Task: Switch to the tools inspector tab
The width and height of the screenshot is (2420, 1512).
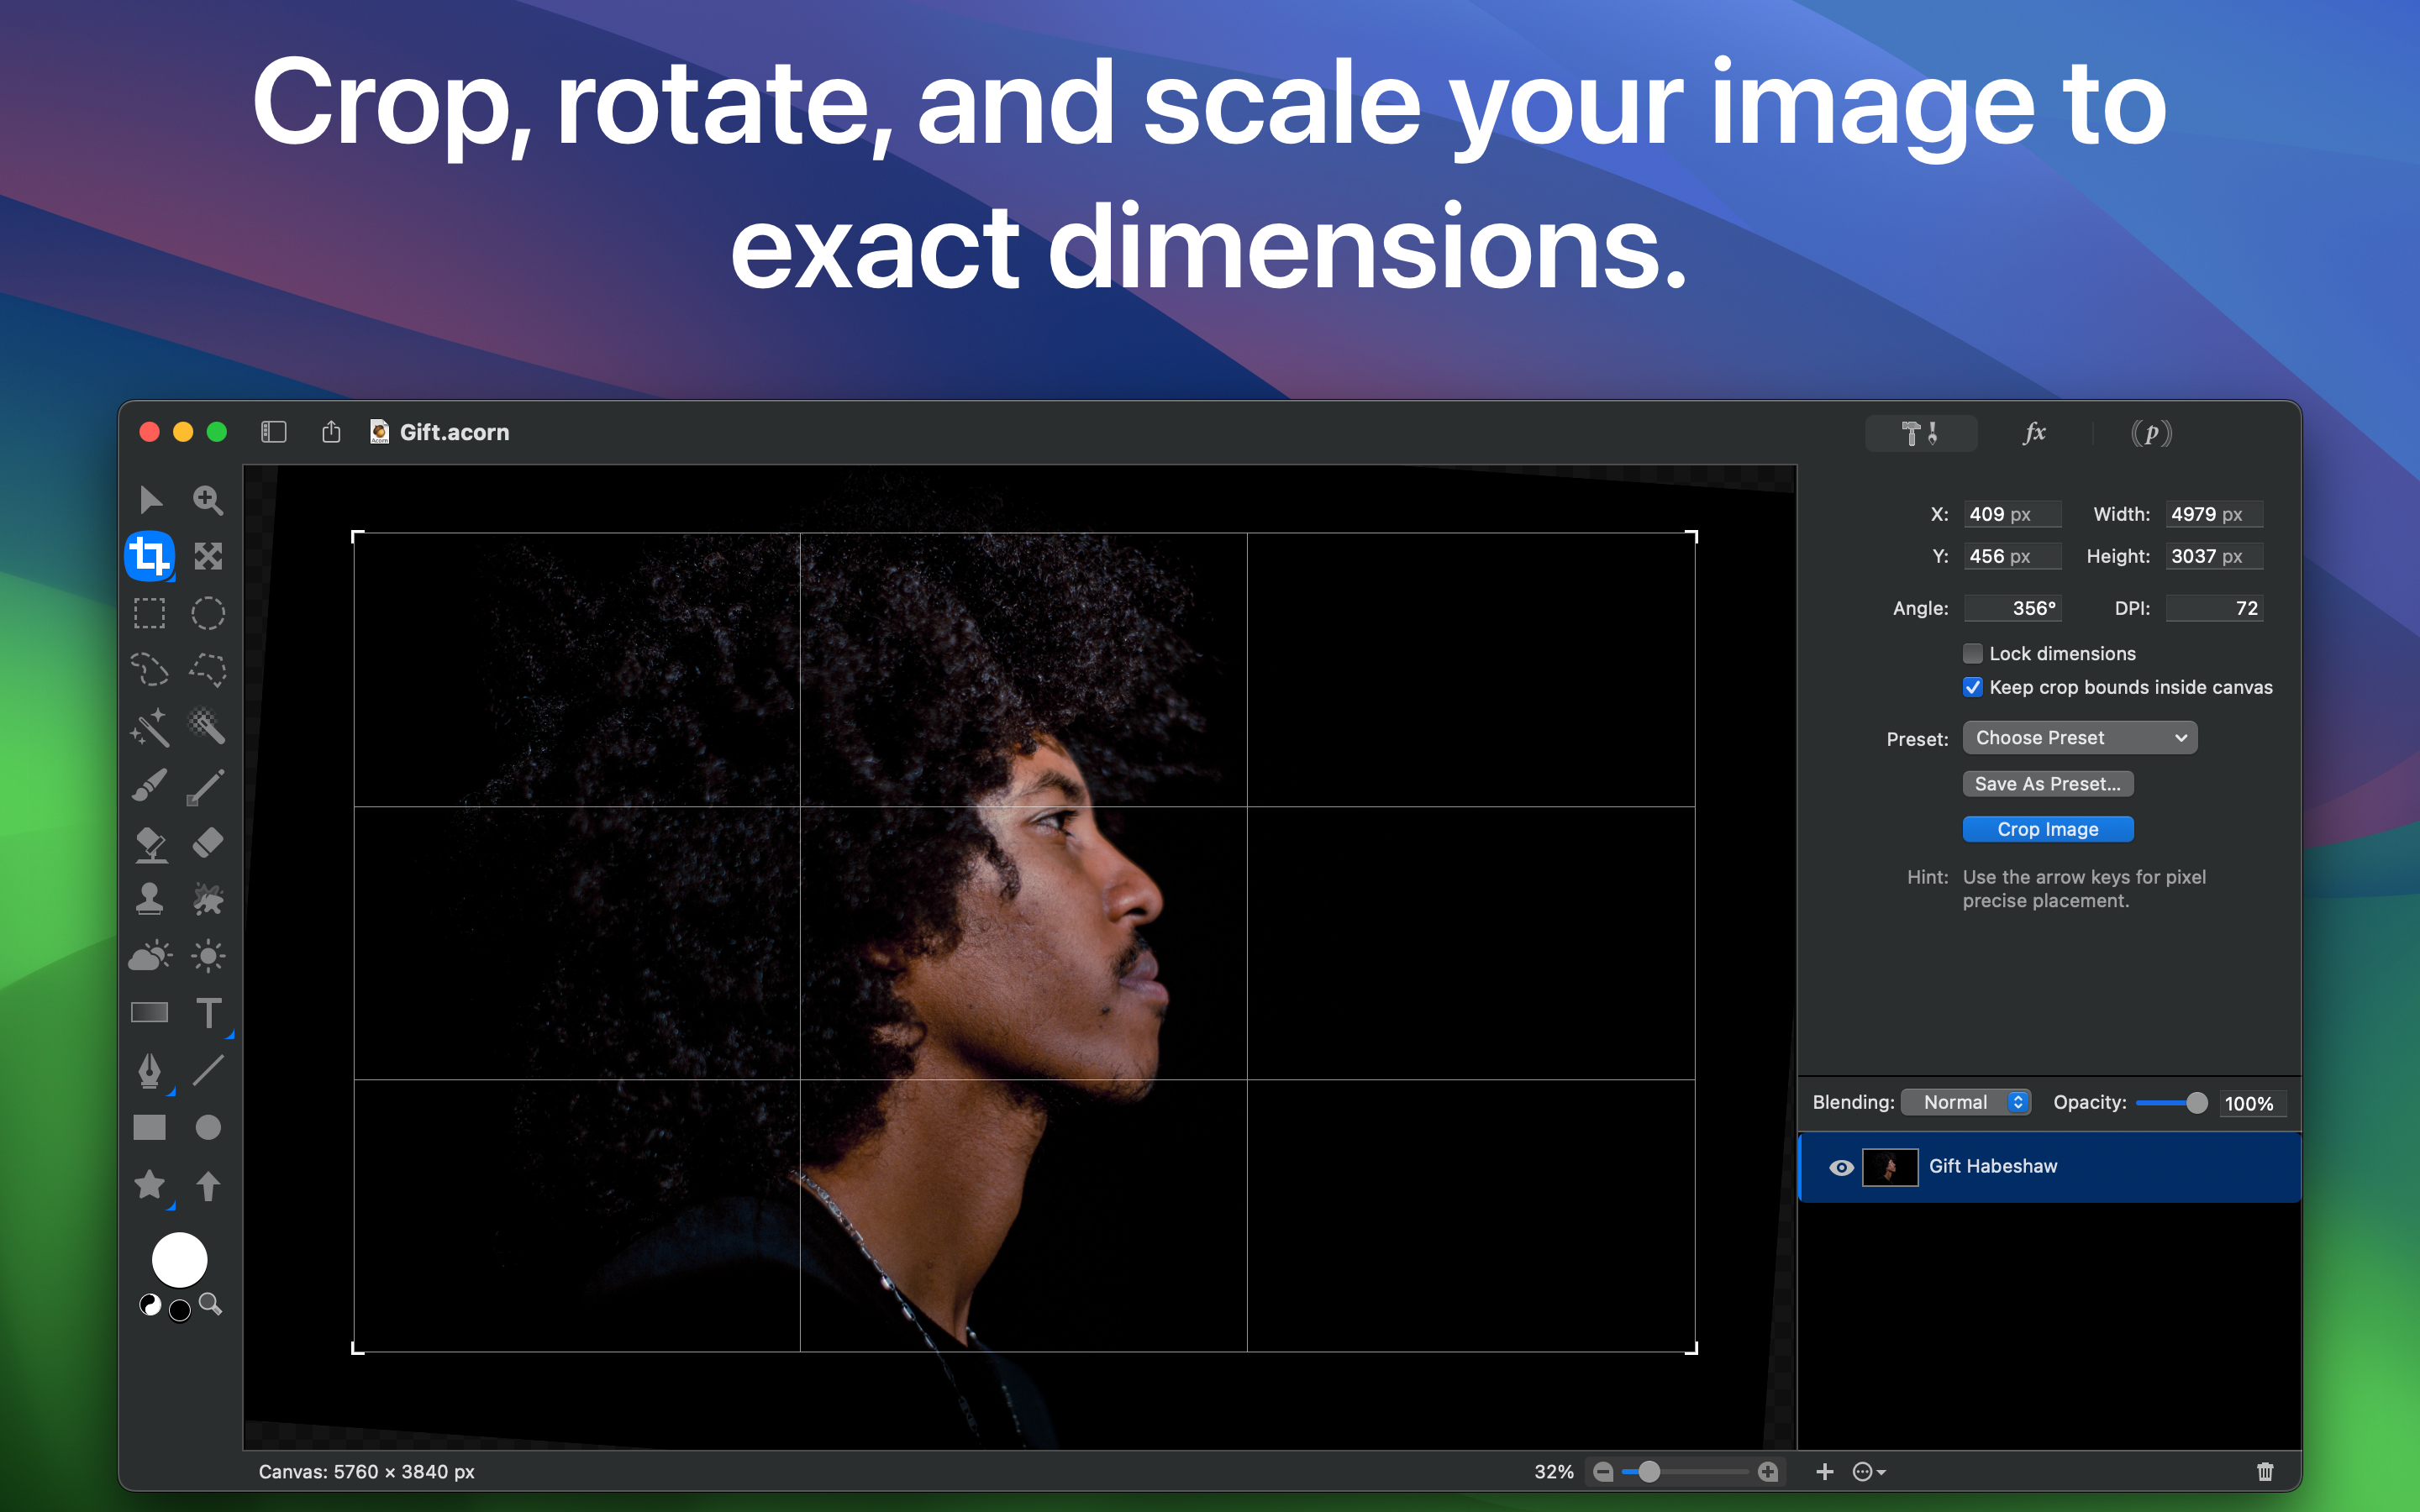Action: (1920, 433)
